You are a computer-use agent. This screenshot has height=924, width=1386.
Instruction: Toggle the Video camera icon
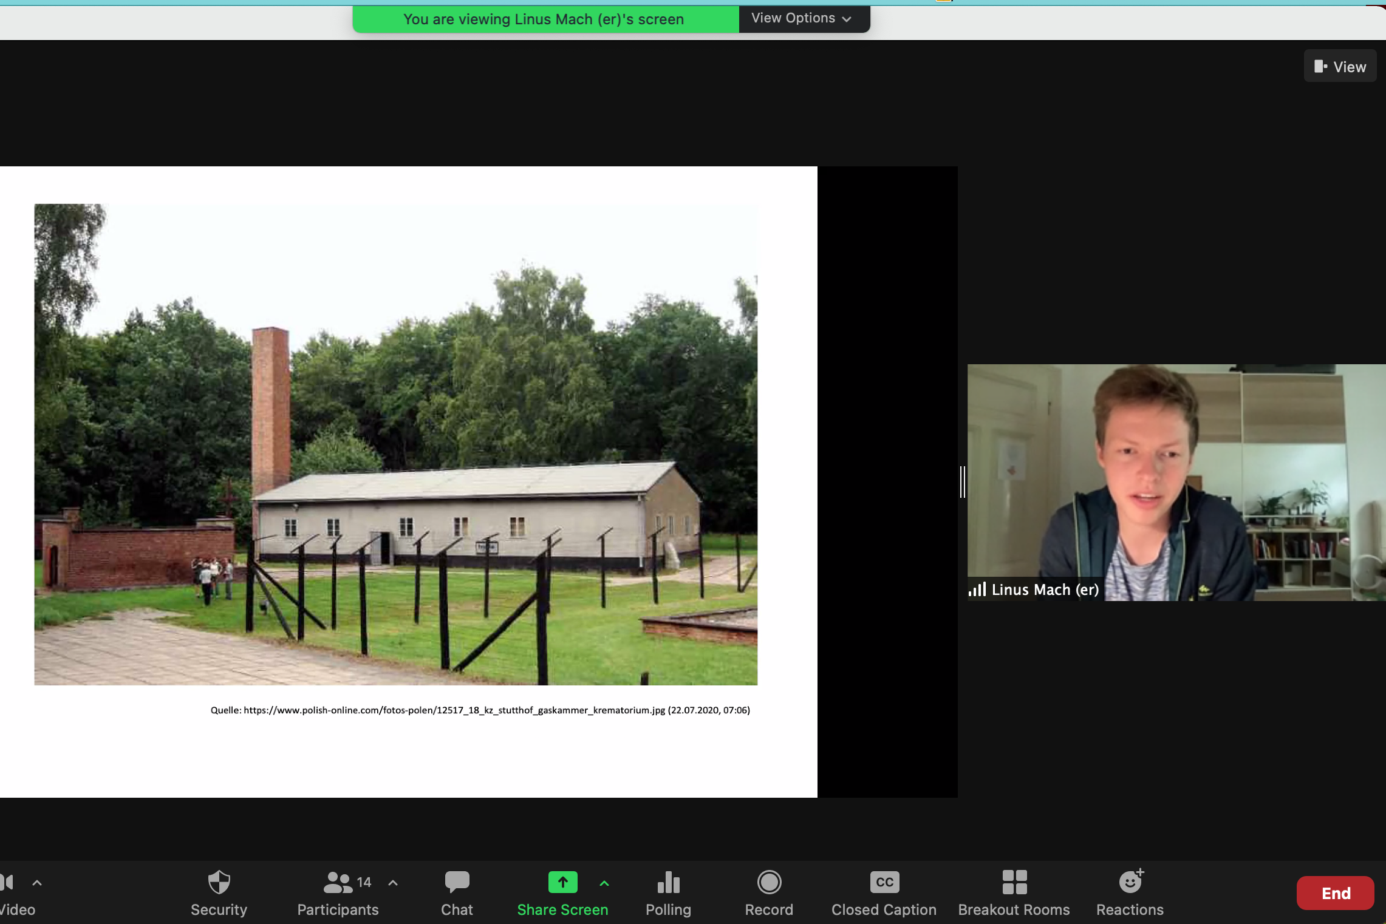(x=7, y=882)
